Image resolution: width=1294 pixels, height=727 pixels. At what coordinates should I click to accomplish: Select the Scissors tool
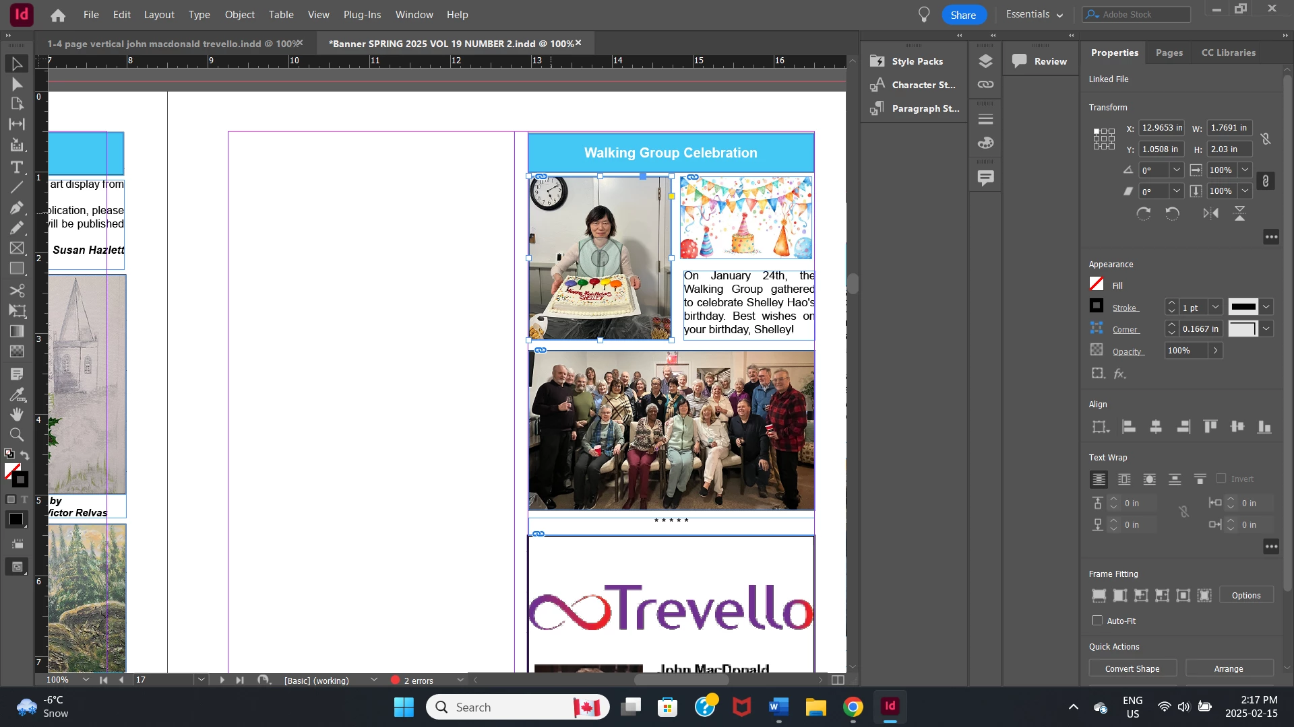[x=17, y=291]
